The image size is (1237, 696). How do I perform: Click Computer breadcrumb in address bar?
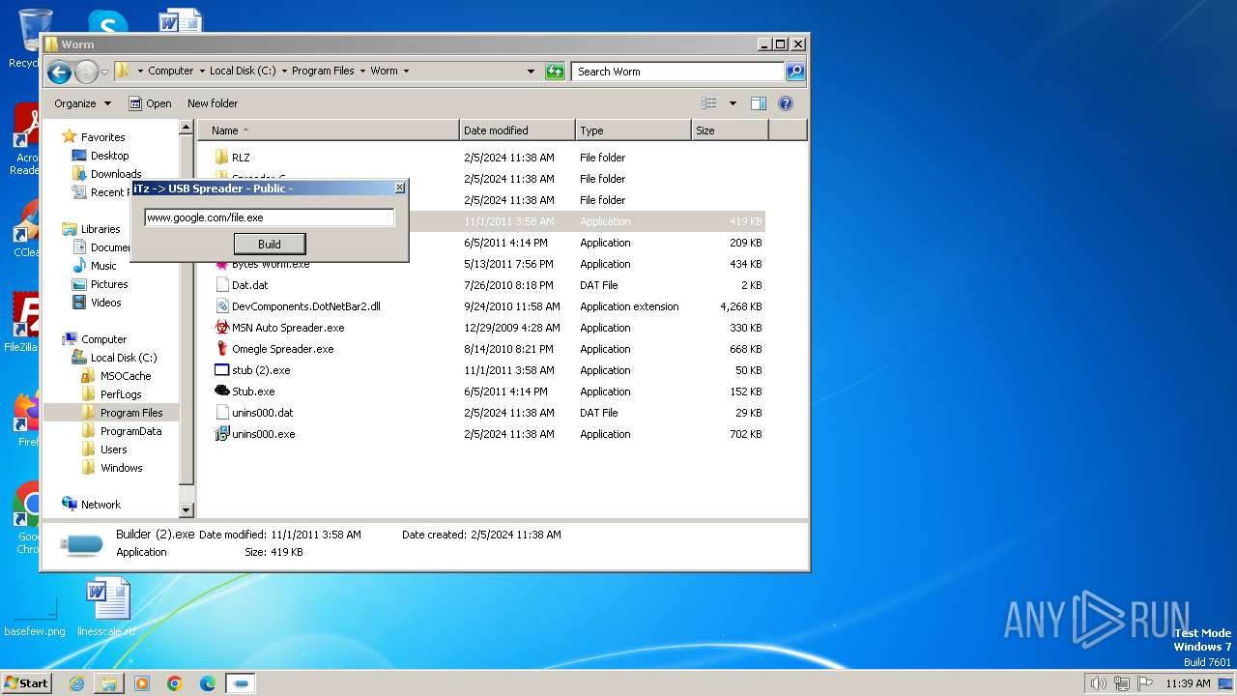(x=171, y=72)
